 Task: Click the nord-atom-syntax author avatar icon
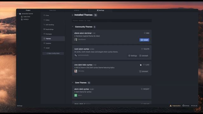(76, 55)
